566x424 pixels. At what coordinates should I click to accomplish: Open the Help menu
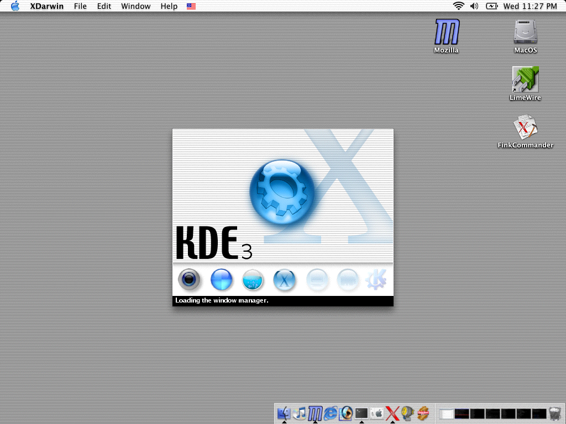tap(169, 6)
